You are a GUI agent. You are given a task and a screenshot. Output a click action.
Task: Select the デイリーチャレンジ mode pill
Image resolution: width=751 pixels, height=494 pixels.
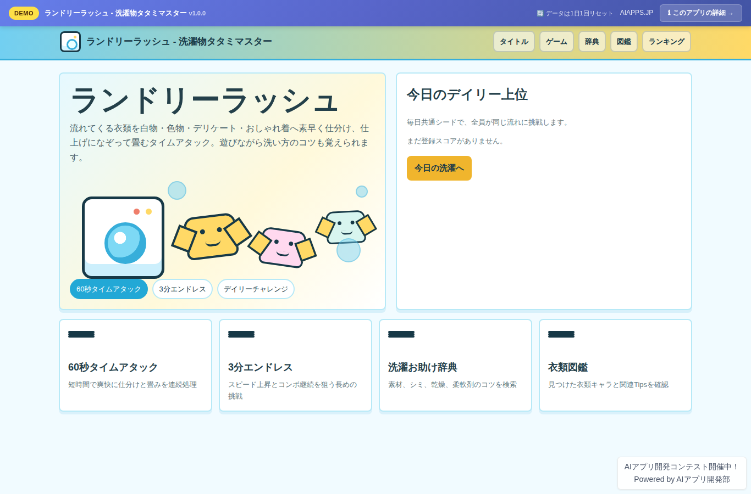pyautogui.click(x=256, y=289)
